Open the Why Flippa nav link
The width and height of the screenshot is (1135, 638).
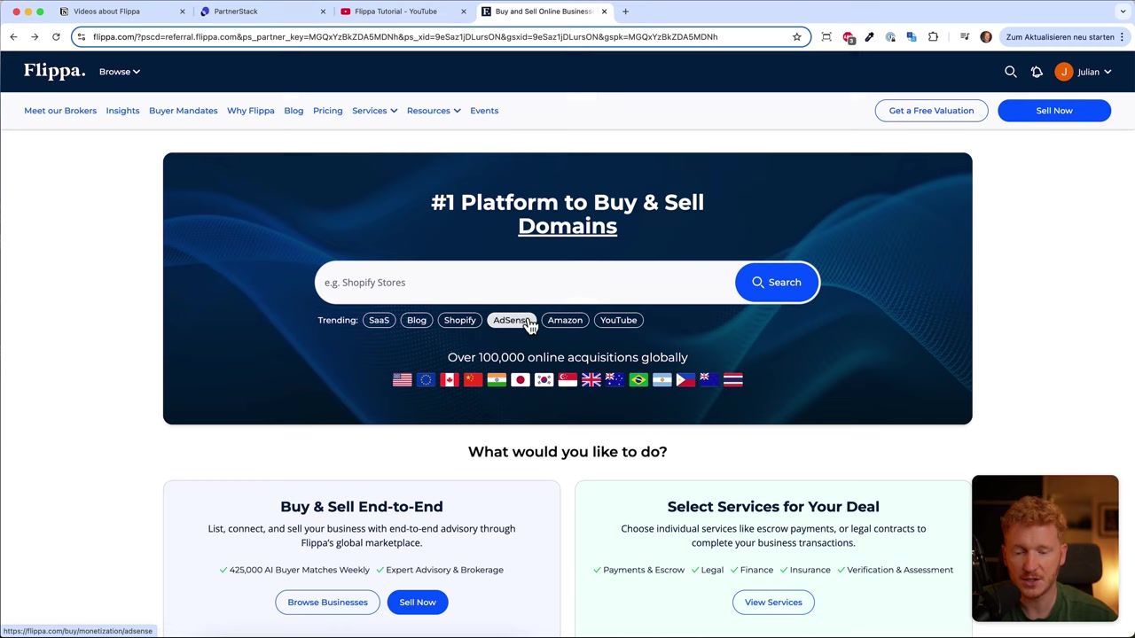pyautogui.click(x=250, y=111)
